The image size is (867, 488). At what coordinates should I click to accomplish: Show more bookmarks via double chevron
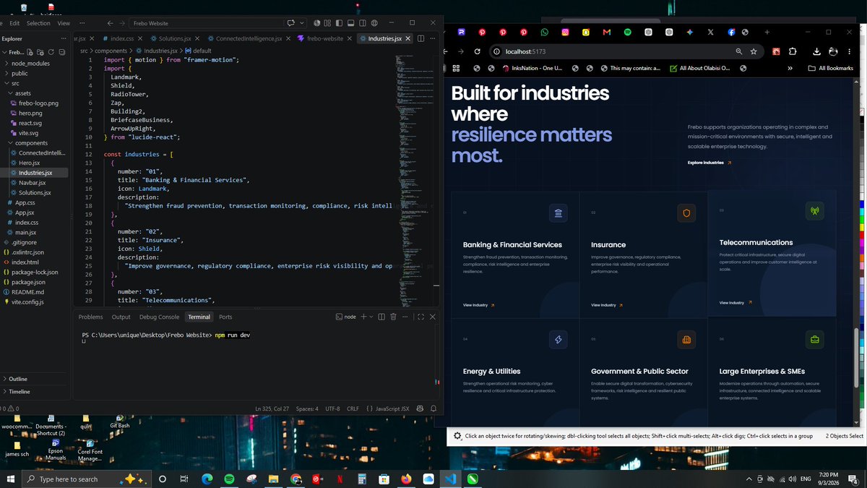pos(790,68)
